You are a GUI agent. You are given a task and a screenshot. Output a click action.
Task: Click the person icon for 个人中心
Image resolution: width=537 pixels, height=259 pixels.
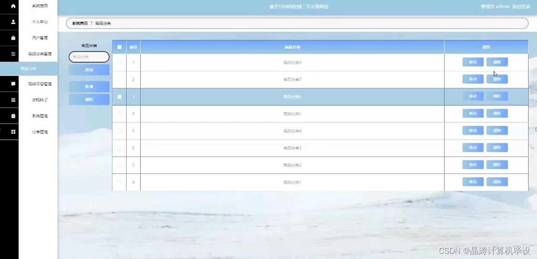tap(13, 22)
